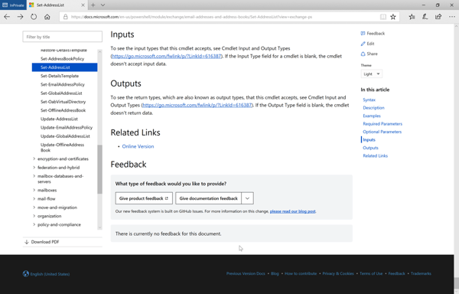The width and height of the screenshot is (459, 294).
Task: Open Edge settings and more menu
Action: point(451,17)
